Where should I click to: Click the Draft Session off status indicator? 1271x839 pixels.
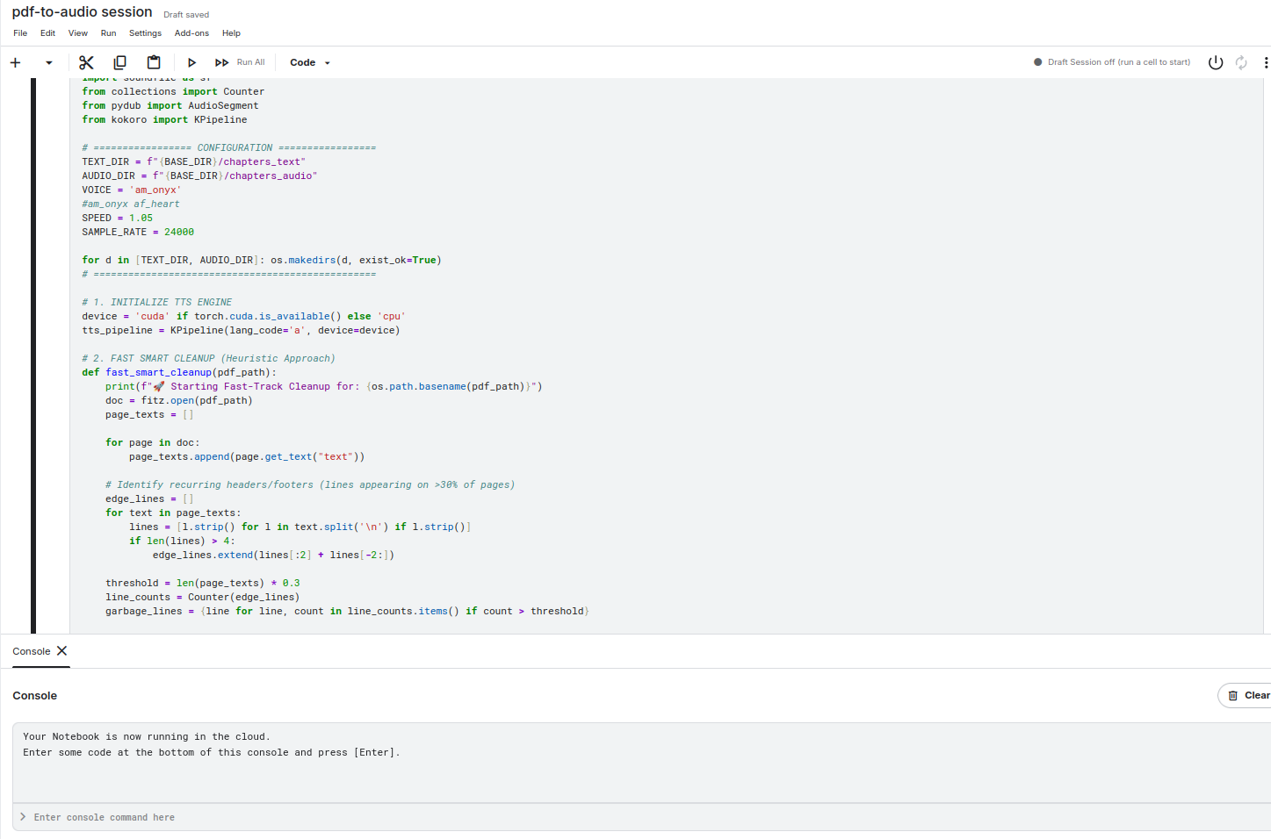[1112, 62]
